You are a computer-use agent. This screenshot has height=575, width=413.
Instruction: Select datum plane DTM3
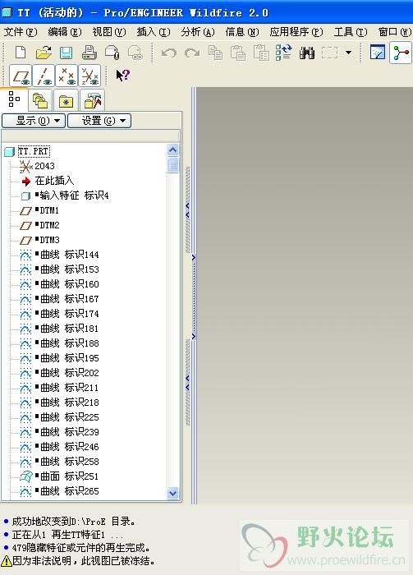pyautogui.click(x=49, y=240)
